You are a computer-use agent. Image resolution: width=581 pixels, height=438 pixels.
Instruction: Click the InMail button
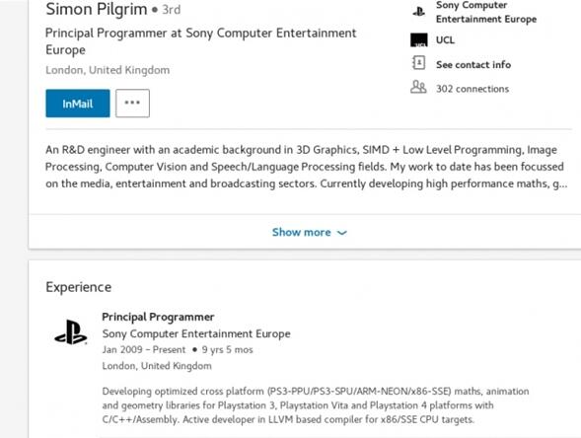(x=78, y=104)
